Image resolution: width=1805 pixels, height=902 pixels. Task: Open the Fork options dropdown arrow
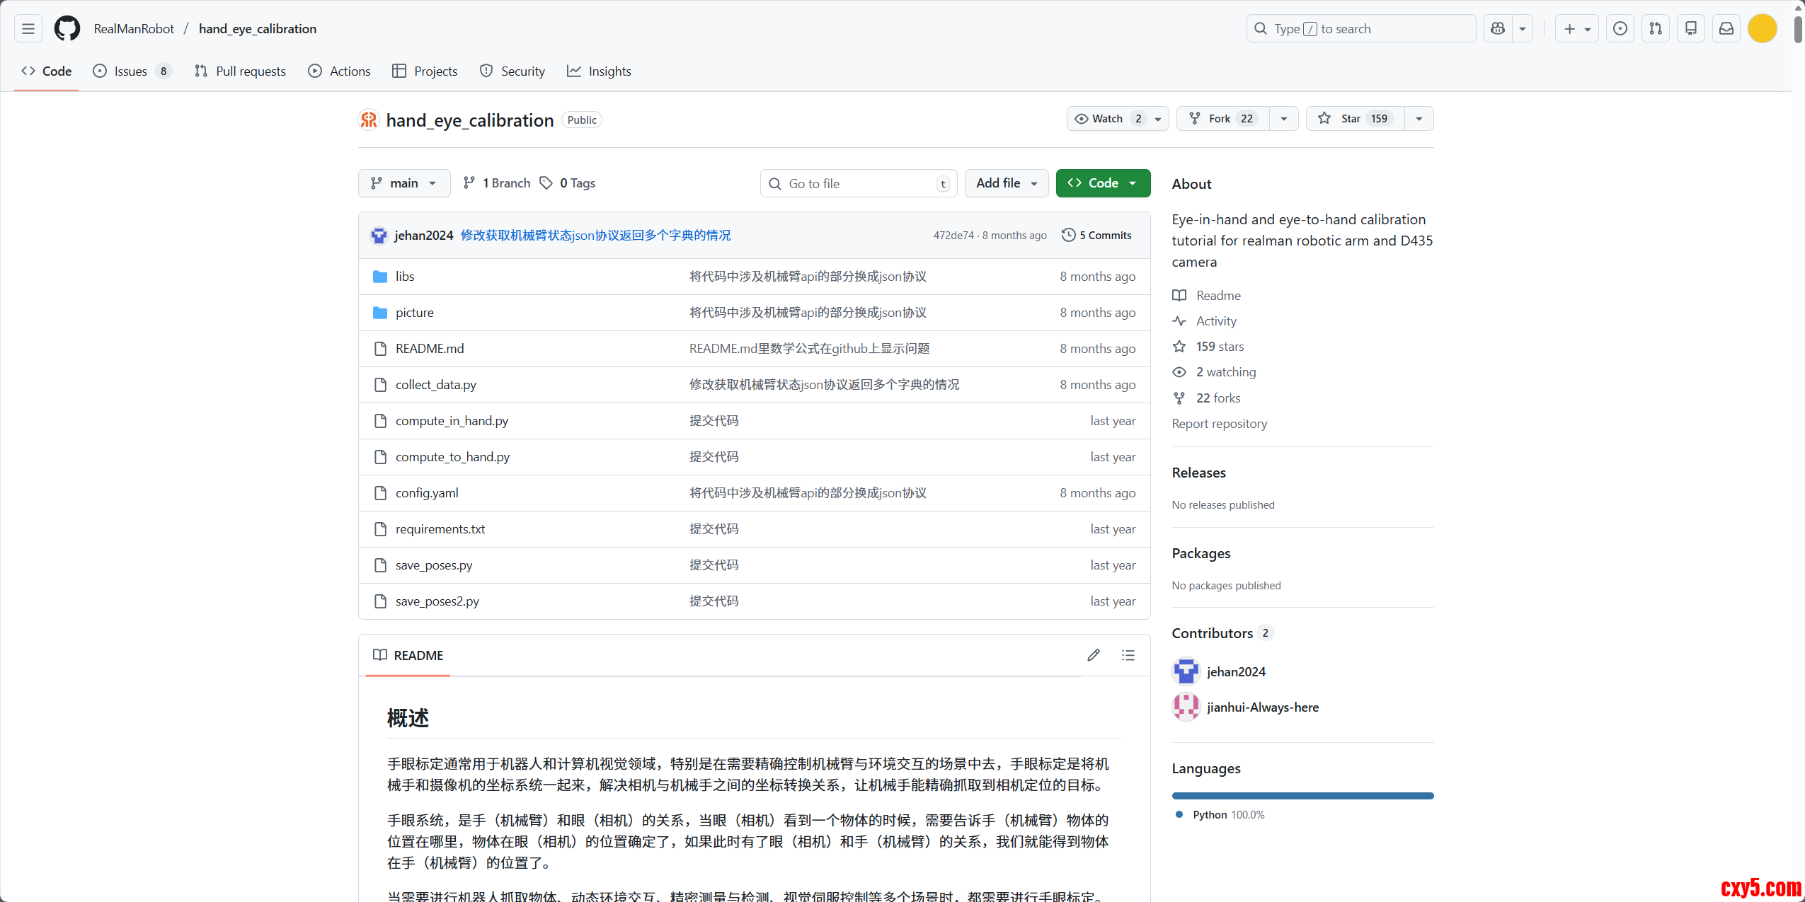pos(1284,119)
